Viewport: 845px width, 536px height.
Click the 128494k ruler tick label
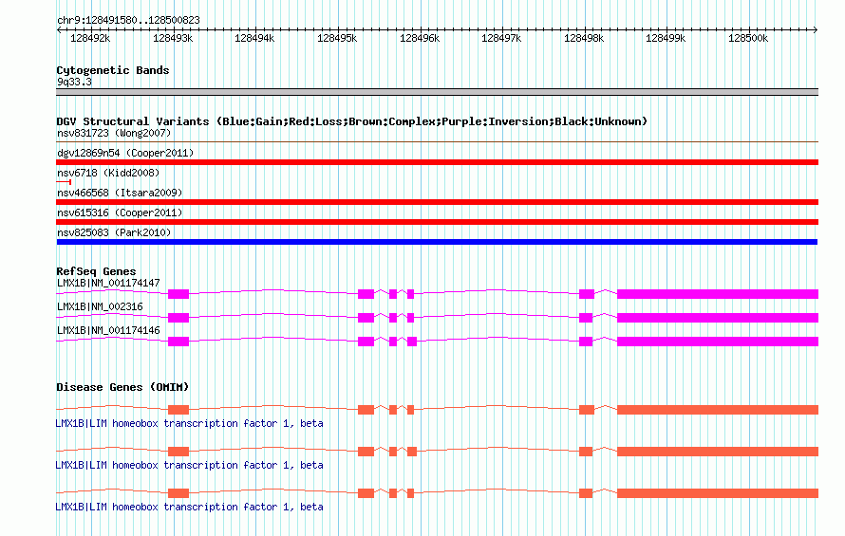pyautogui.click(x=254, y=38)
